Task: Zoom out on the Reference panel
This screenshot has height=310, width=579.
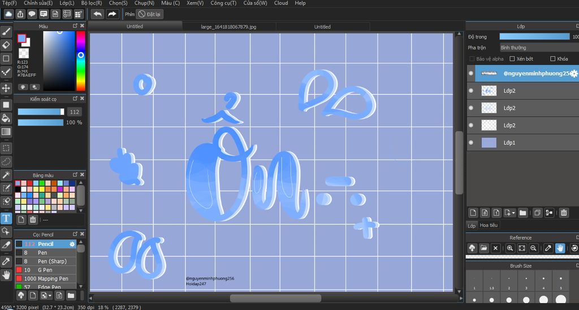Action: [x=533, y=248]
